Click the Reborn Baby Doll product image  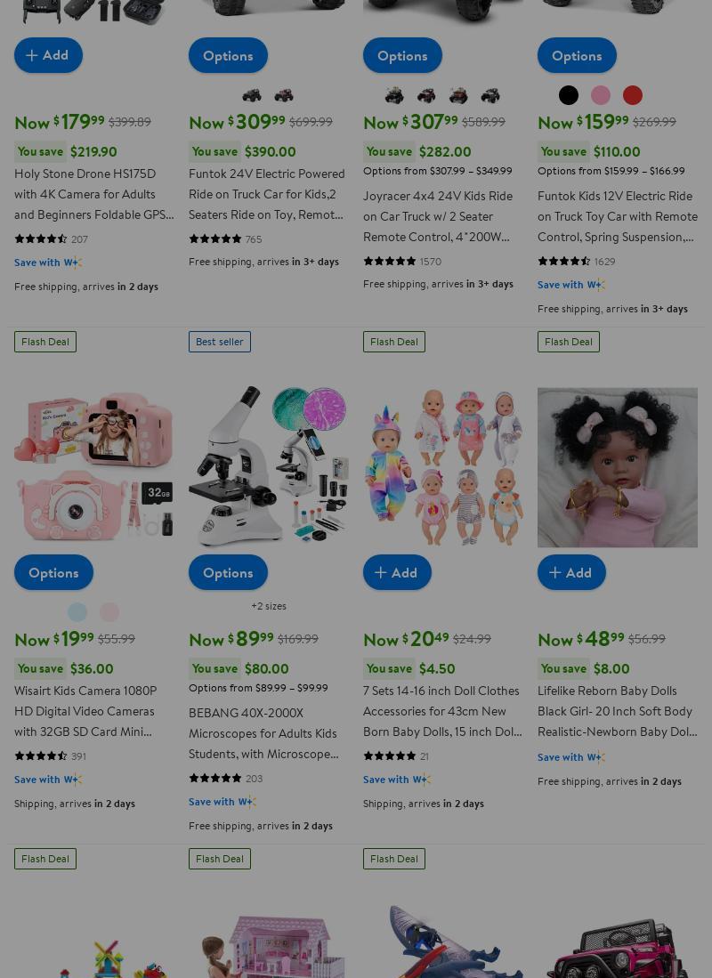pyautogui.click(x=618, y=467)
